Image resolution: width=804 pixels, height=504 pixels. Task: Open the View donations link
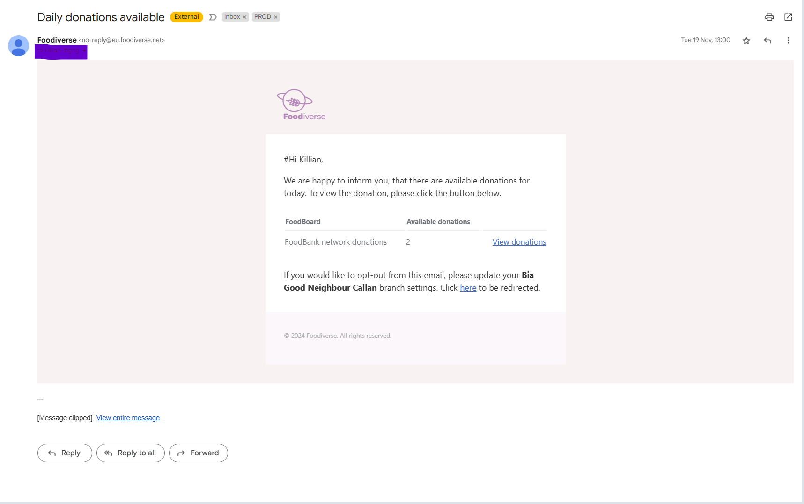pos(519,242)
